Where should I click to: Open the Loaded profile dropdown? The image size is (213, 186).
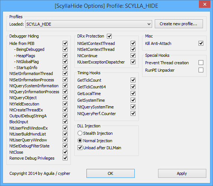click(89, 24)
